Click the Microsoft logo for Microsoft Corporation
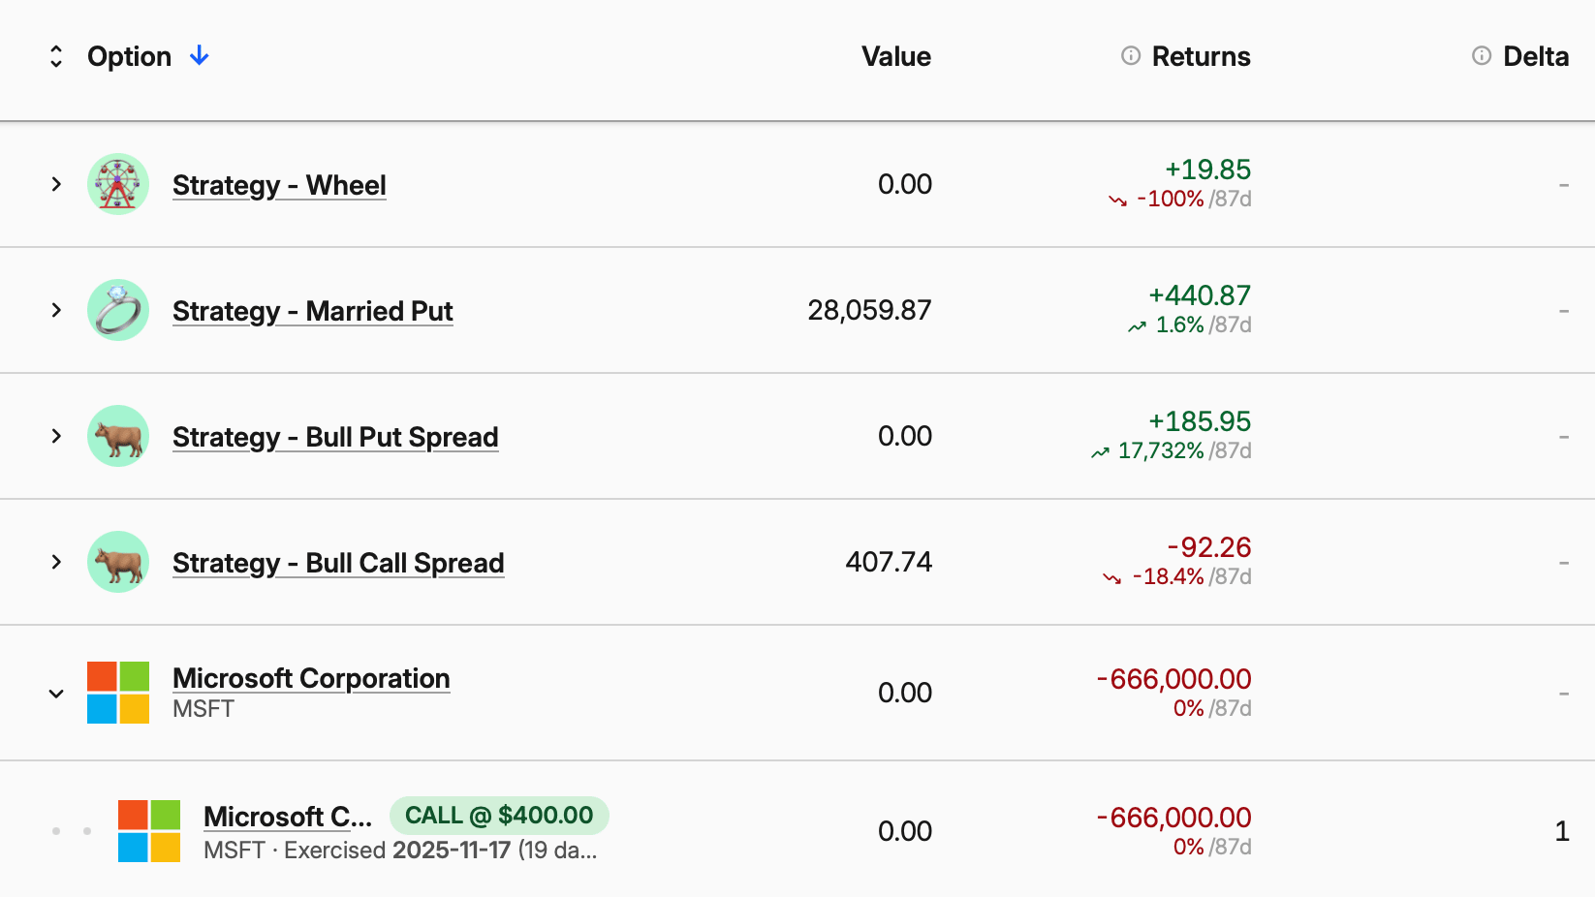1595x897 pixels. (x=117, y=692)
